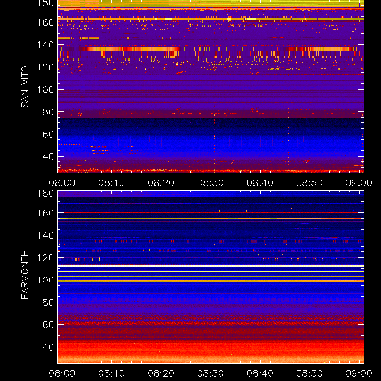
Task: Click 08:00 time label below San Vito plot
Action: click(x=62, y=183)
